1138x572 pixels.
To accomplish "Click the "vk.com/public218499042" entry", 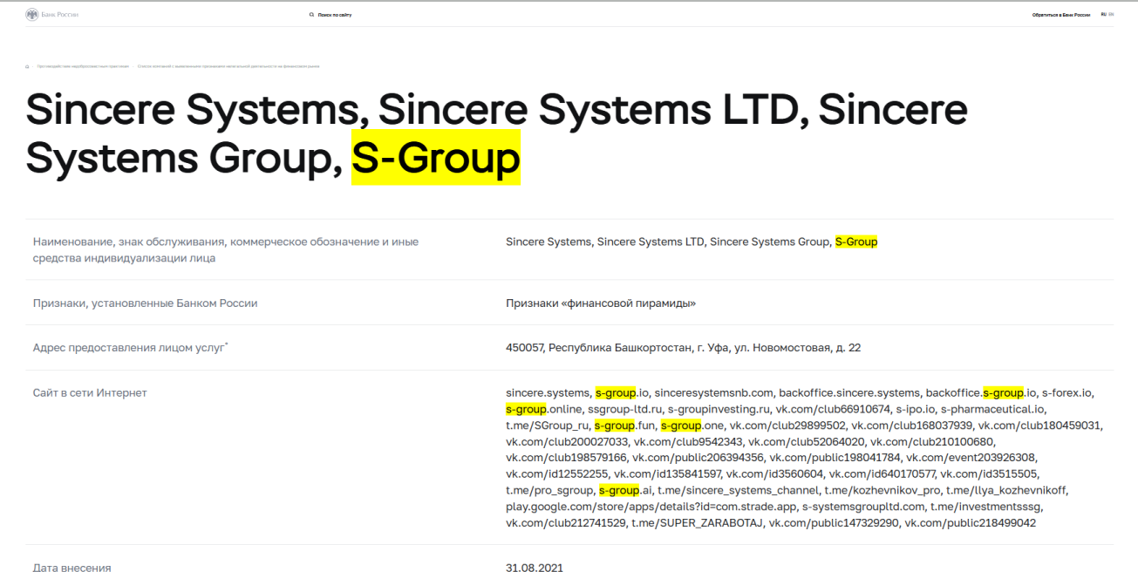I will 970,523.
